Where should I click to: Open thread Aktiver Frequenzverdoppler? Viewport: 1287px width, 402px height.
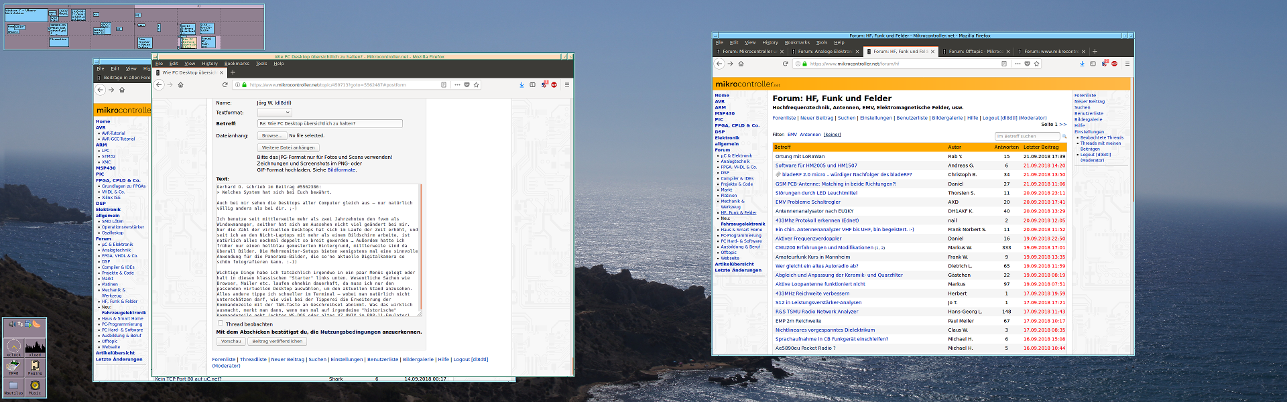click(x=808, y=239)
